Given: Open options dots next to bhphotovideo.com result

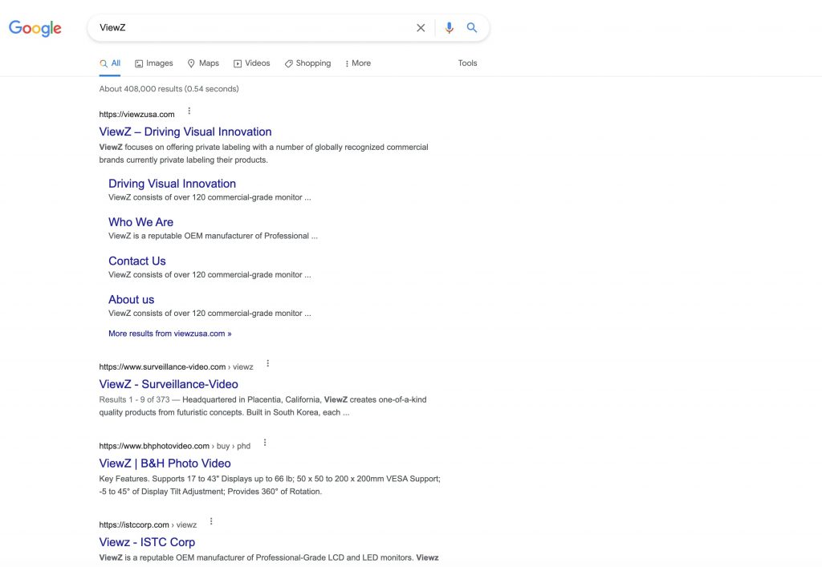Looking at the screenshot, I should tap(265, 443).
